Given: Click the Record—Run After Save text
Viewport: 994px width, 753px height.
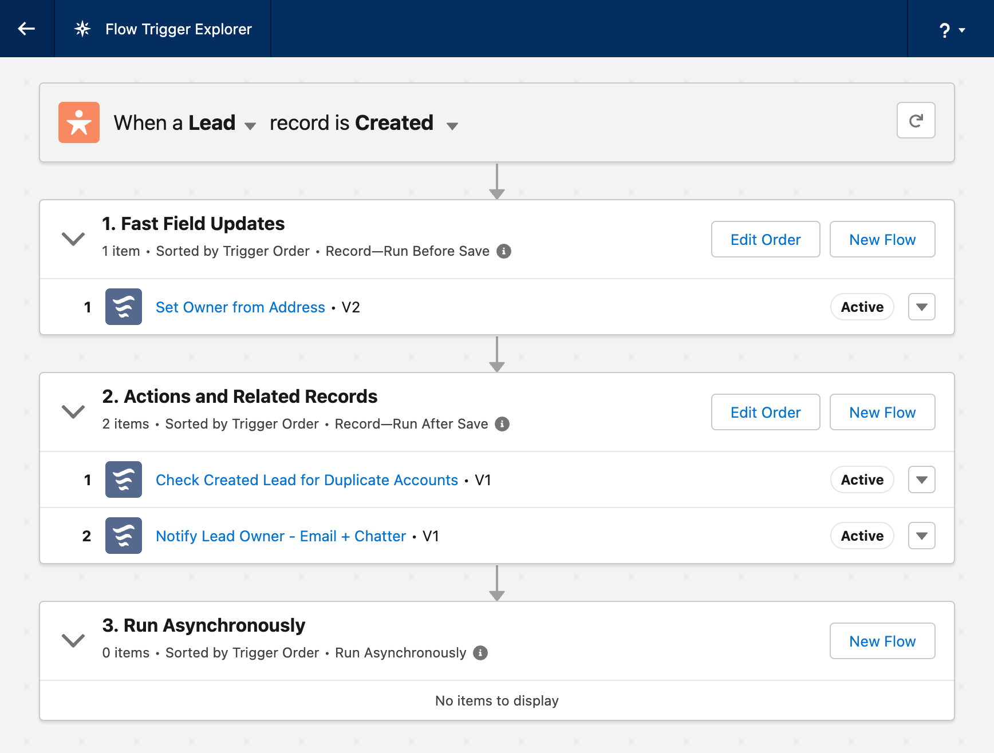Looking at the screenshot, I should [412, 424].
